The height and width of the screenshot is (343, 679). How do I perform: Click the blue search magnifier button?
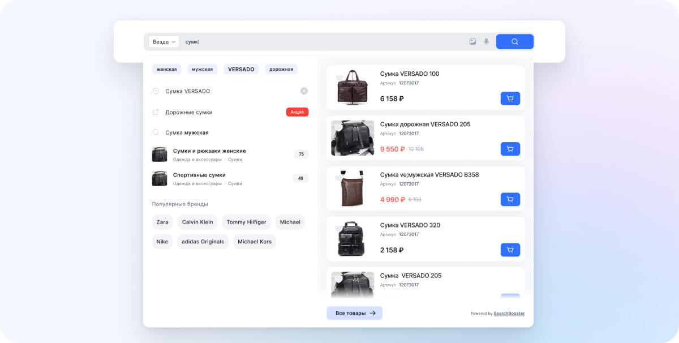[515, 42]
